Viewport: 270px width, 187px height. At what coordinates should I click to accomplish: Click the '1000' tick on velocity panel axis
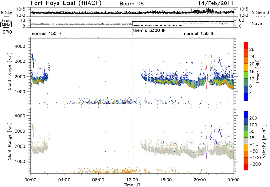click(20, 161)
